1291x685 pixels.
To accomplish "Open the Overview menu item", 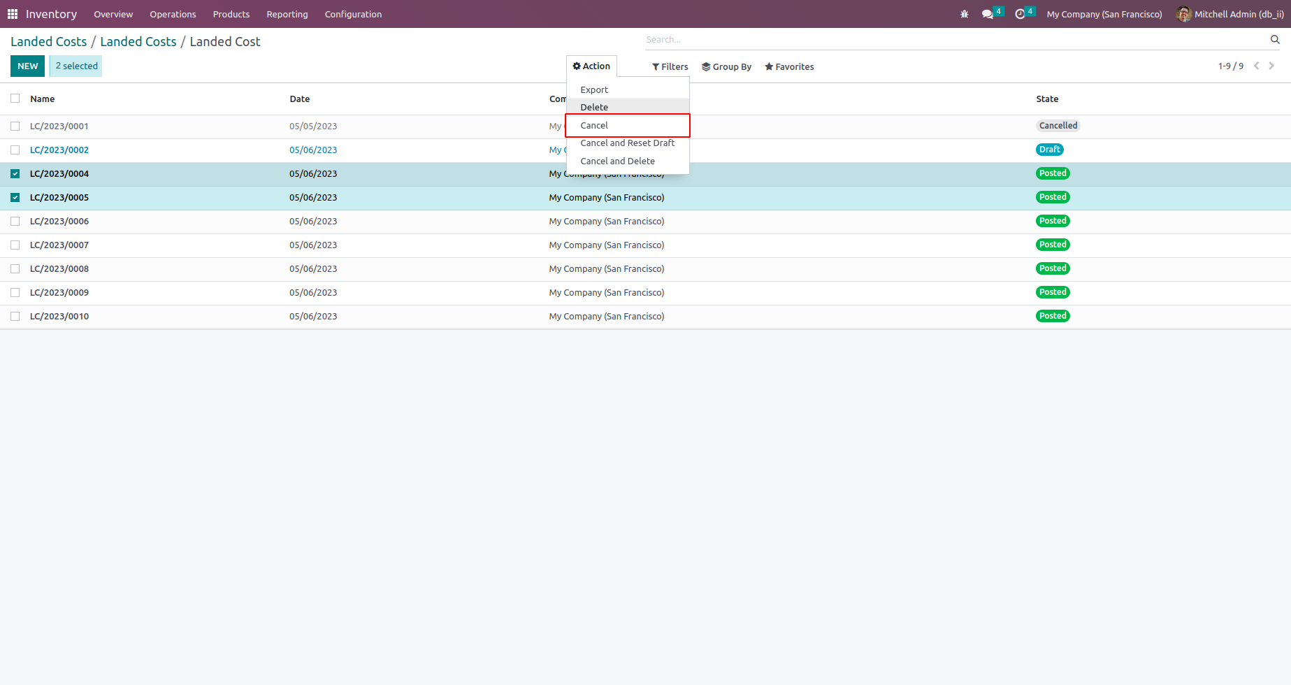I will point(113,14).
